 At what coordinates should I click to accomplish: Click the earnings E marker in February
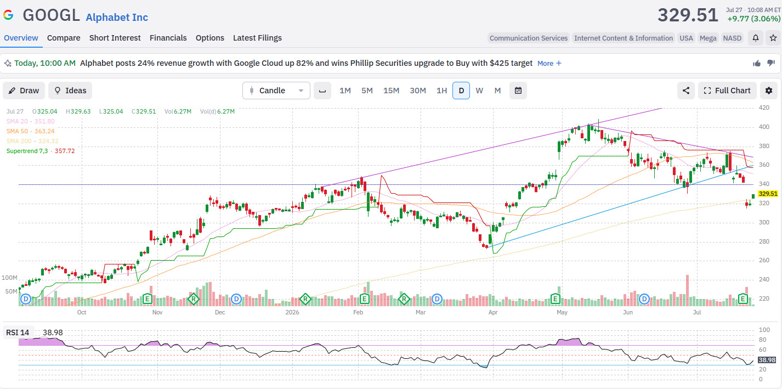[x=365, y=299]
